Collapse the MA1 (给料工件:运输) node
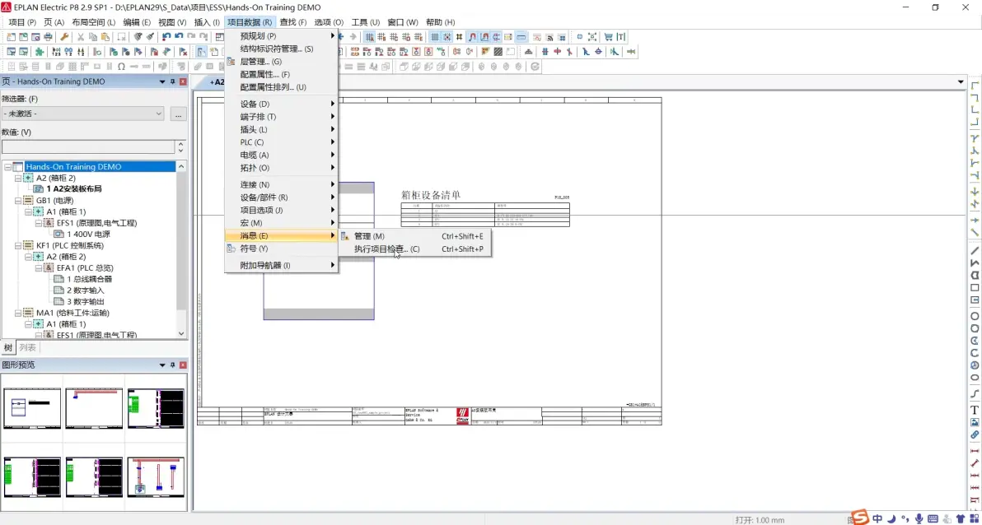982x525 pixels. tap(17, 313)
